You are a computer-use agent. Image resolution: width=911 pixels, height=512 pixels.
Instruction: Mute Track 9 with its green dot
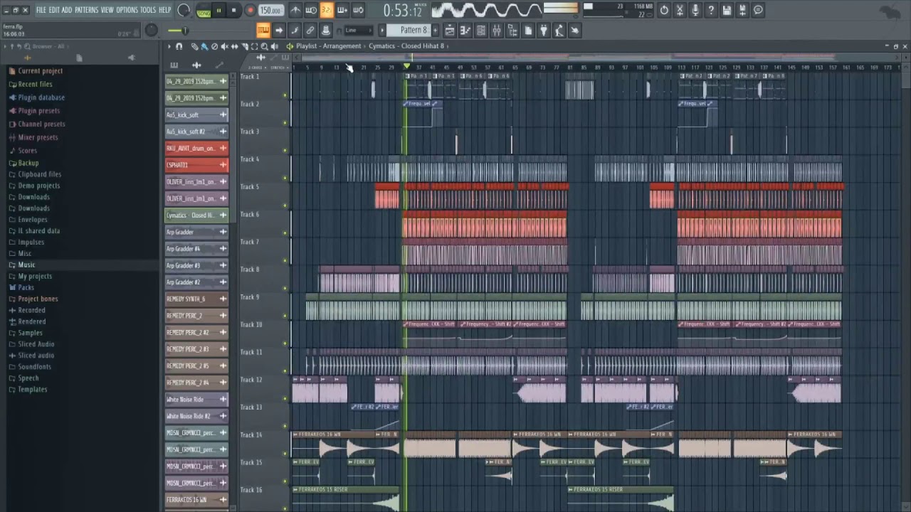pos(285,316)
